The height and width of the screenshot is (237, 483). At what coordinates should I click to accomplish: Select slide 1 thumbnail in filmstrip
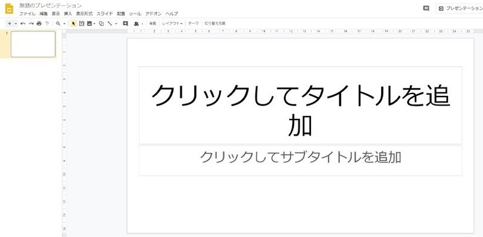tap(33, 44)
